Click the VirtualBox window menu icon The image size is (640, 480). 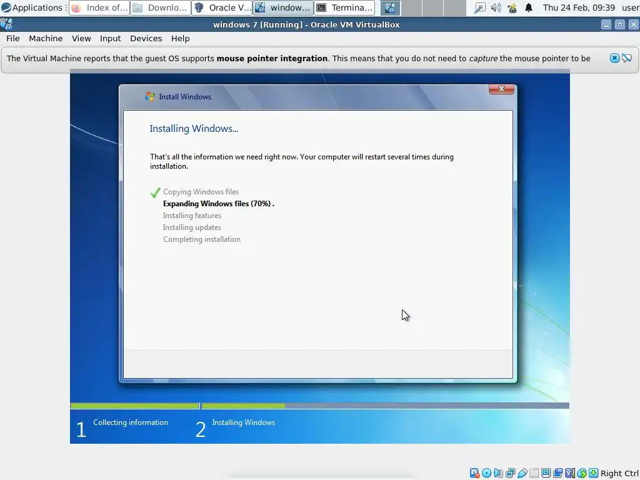click(x=6, y=24)
